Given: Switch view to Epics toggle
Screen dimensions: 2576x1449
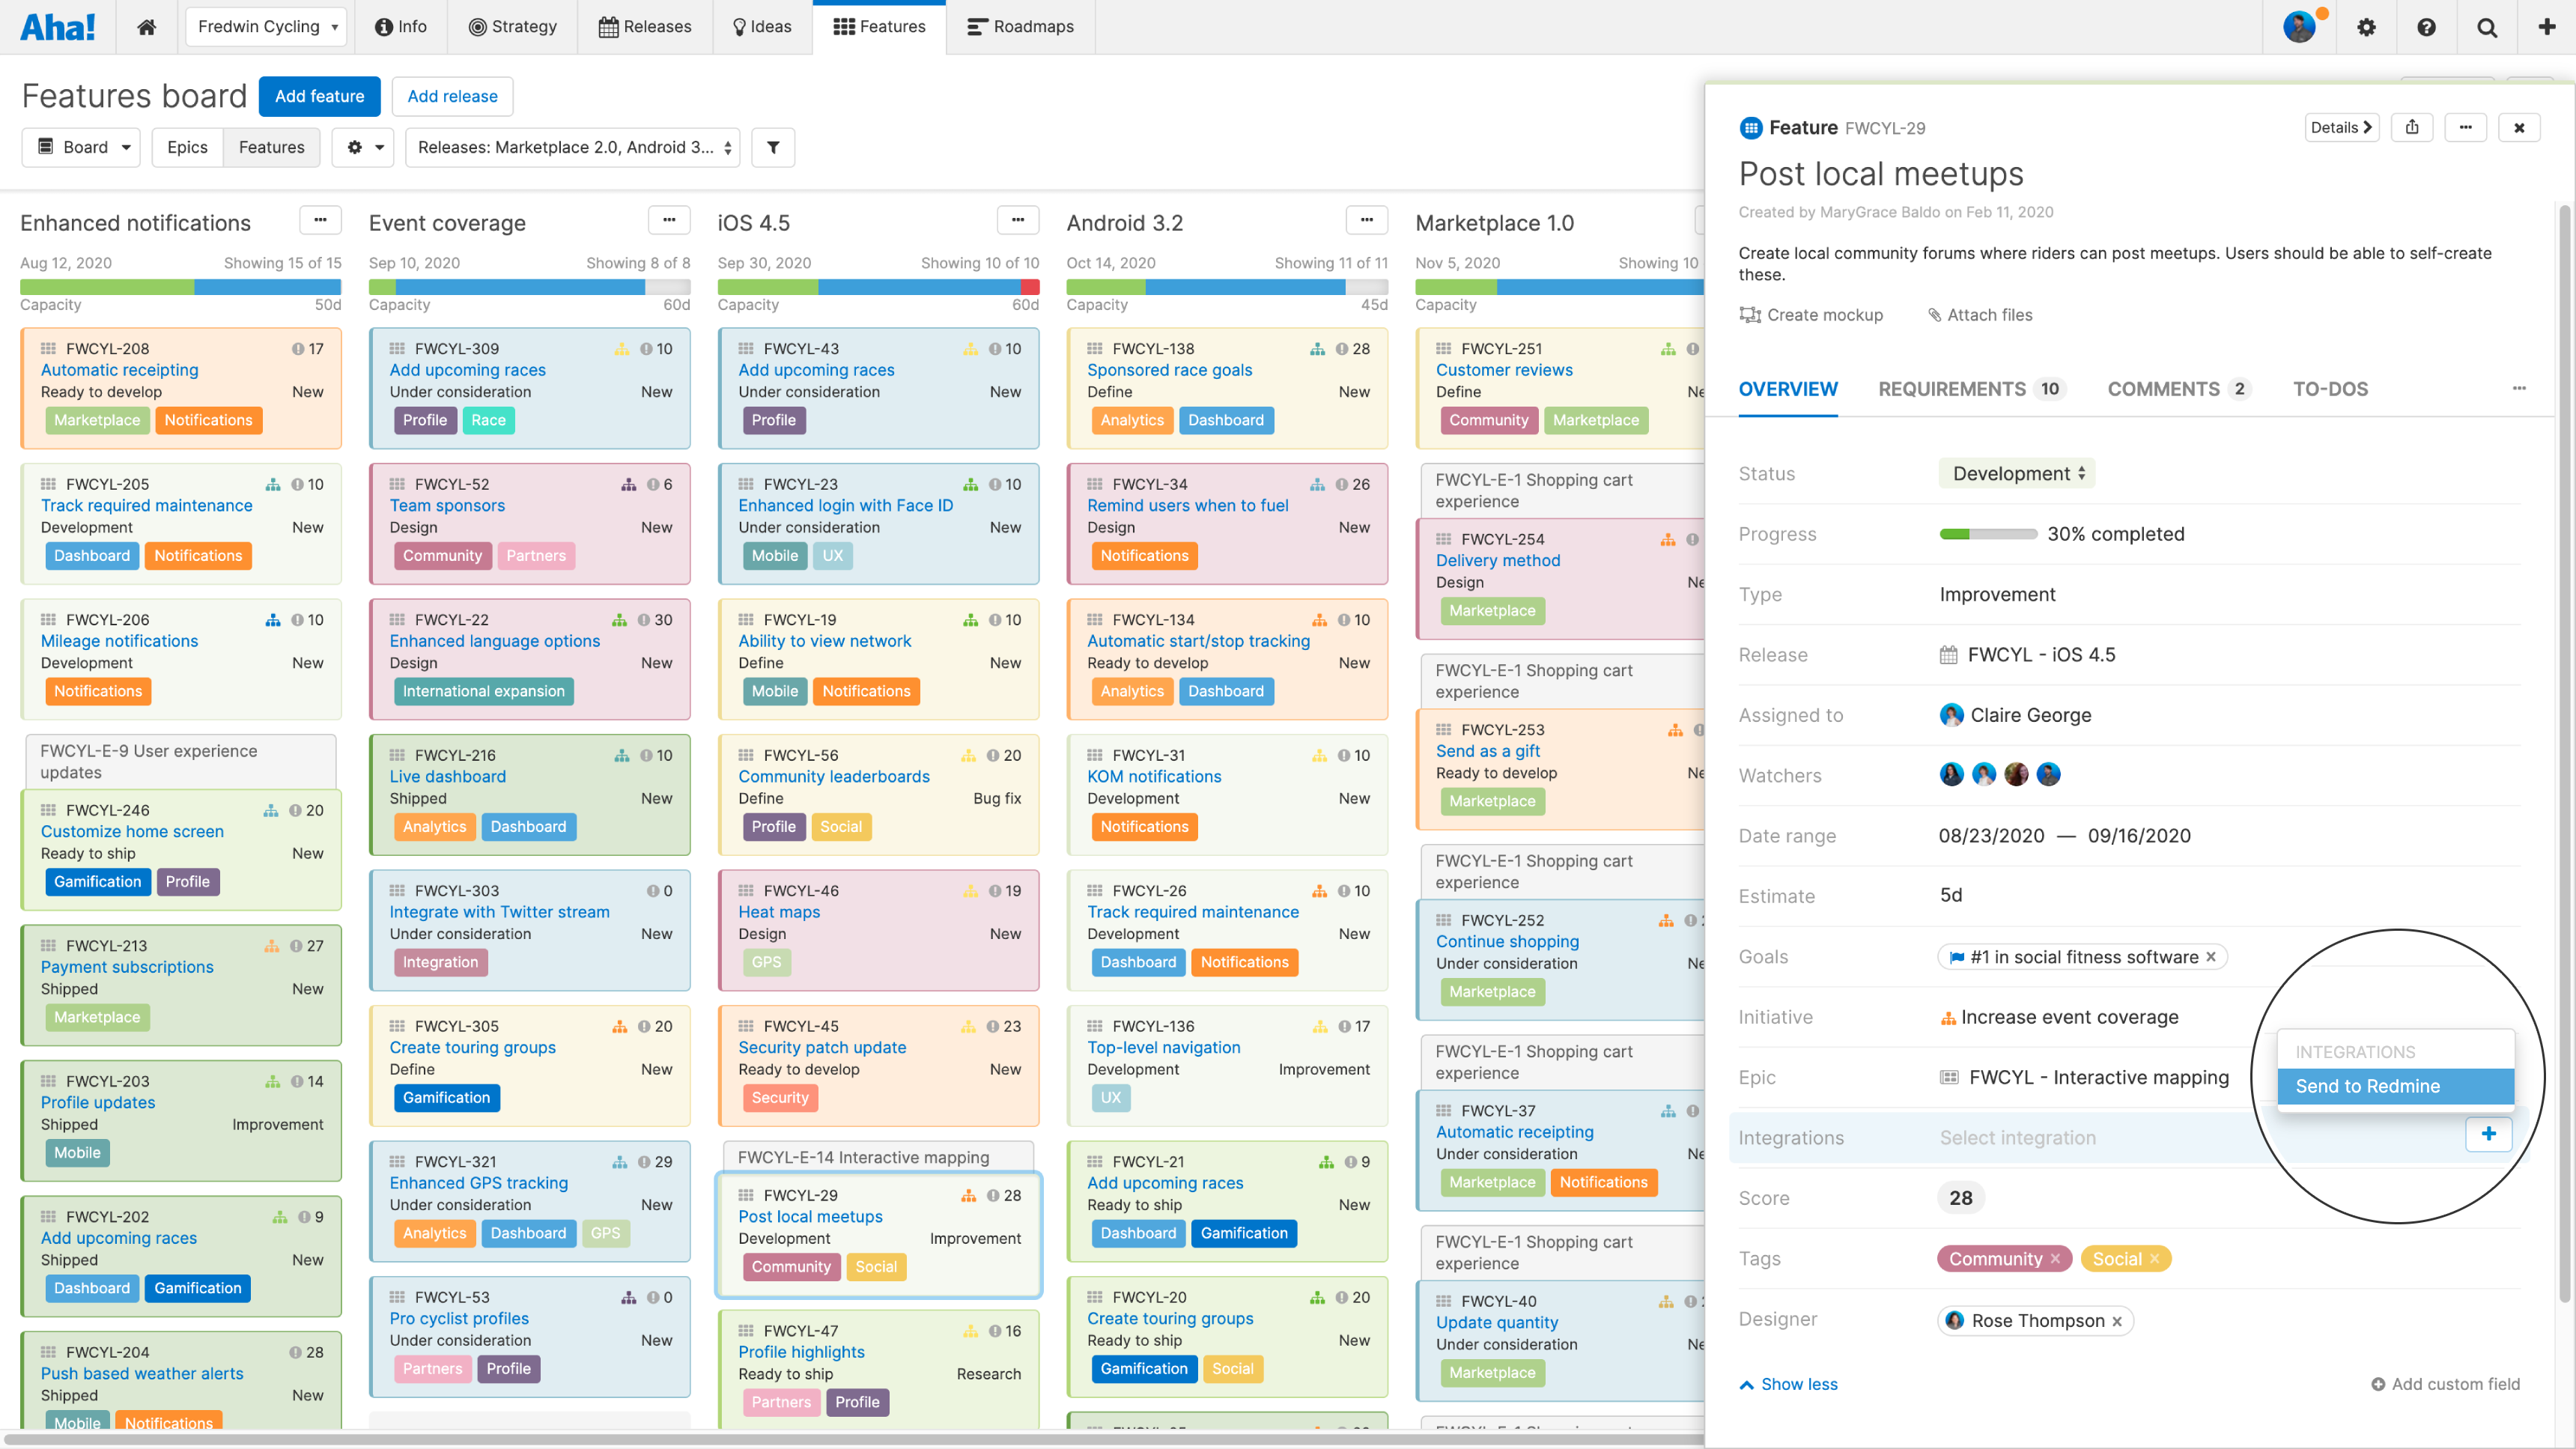Looking at the screenshot, I should tap(187, 147).
